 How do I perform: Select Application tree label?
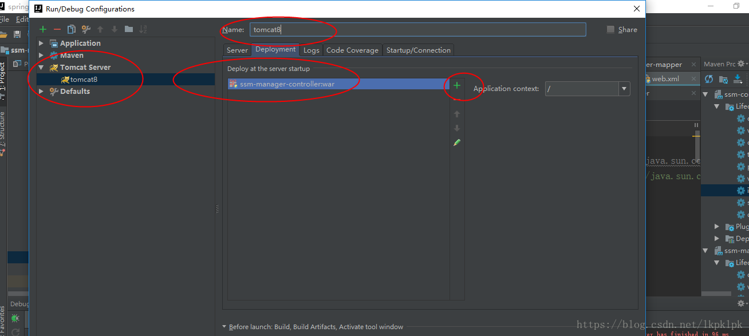[80, 44]
